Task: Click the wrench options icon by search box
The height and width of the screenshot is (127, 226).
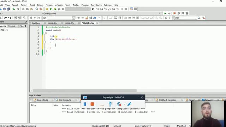Action: pyautogui.click(x=203, y=18)
